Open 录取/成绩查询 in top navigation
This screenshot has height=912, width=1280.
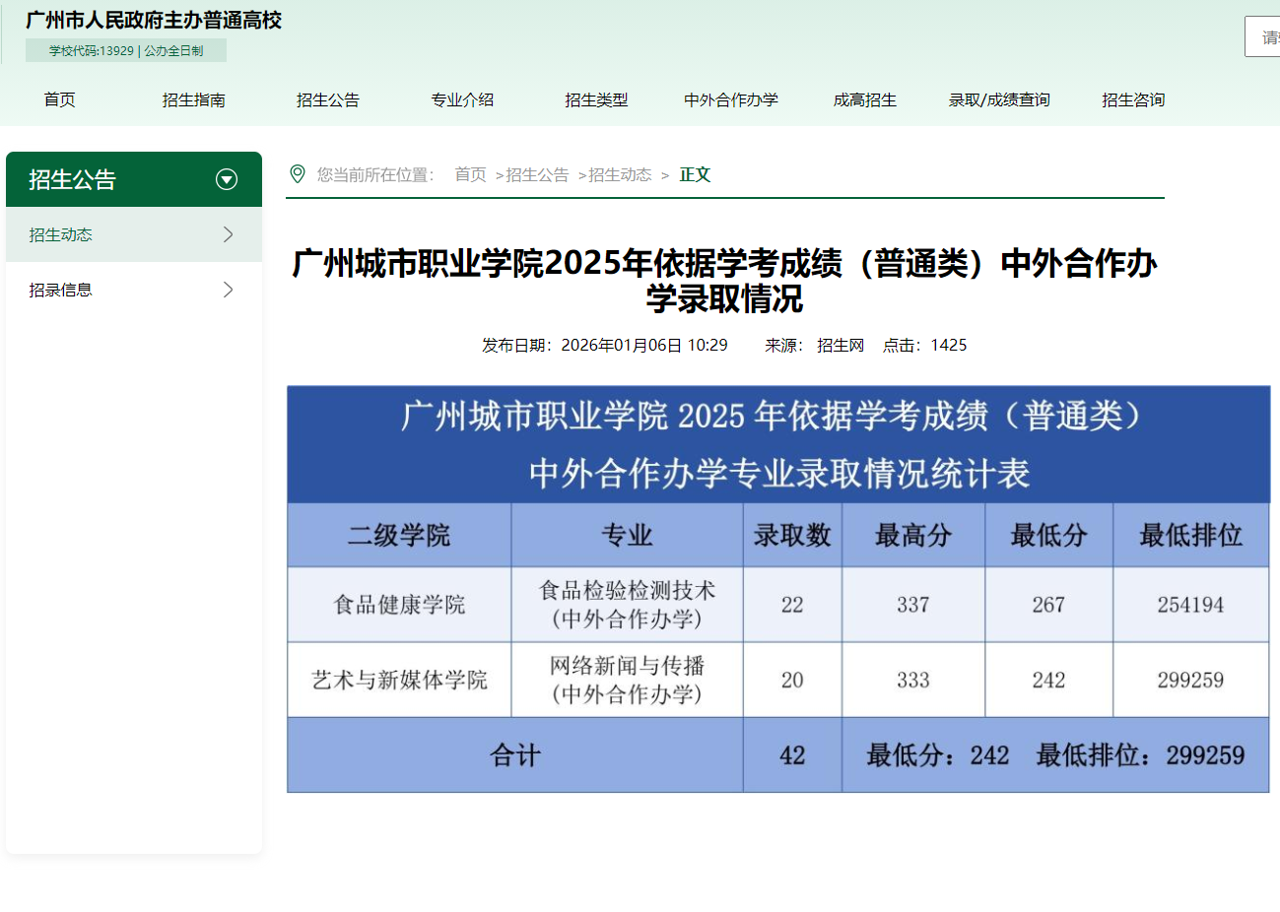(998, 99)
